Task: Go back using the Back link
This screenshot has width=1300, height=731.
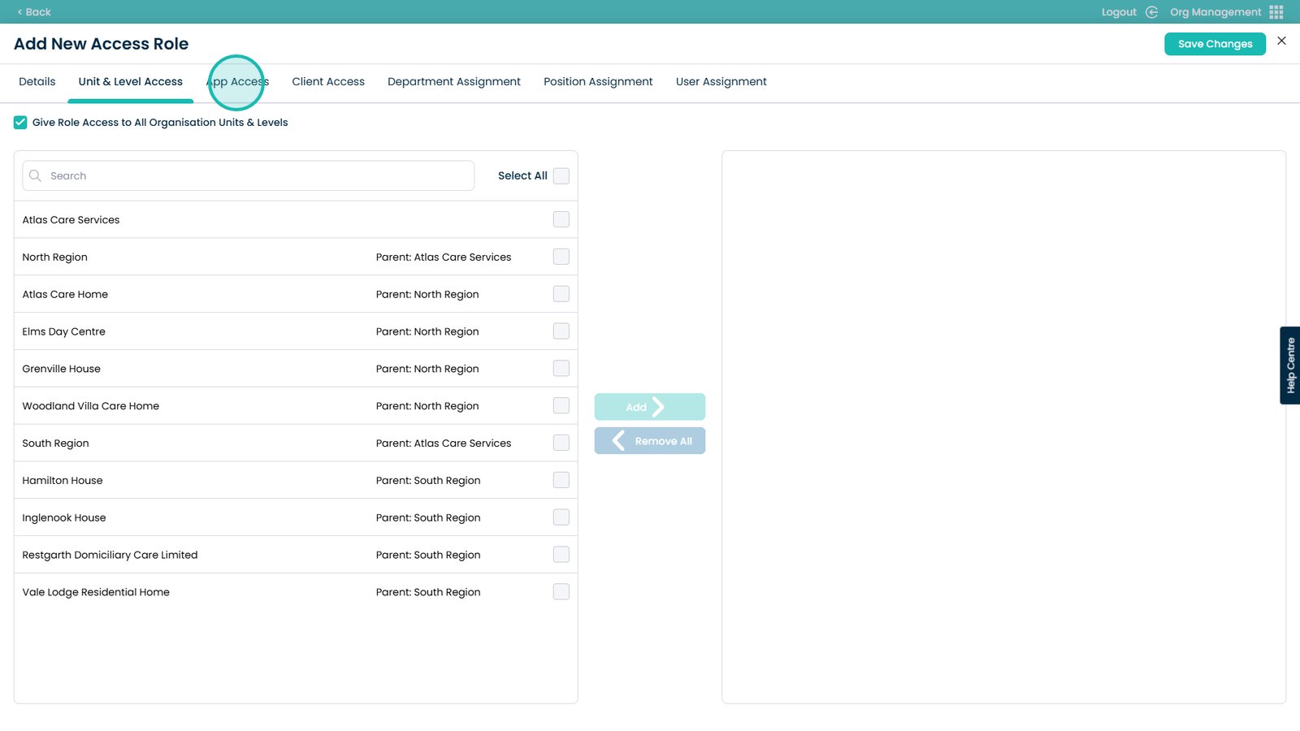Action: coord(34,12)
